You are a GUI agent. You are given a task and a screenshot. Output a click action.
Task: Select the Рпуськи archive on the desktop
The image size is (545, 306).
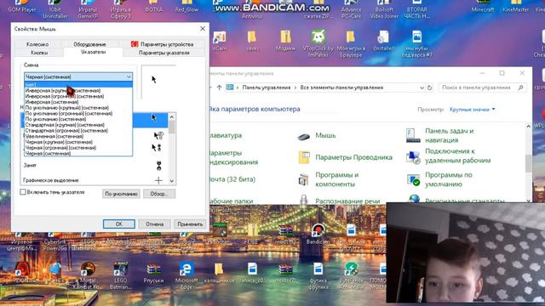pyautogui.click(x=153, y=273)
